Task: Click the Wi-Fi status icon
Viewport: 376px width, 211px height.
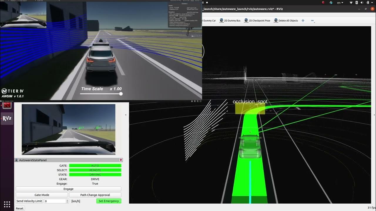Action: coord(351,3)
